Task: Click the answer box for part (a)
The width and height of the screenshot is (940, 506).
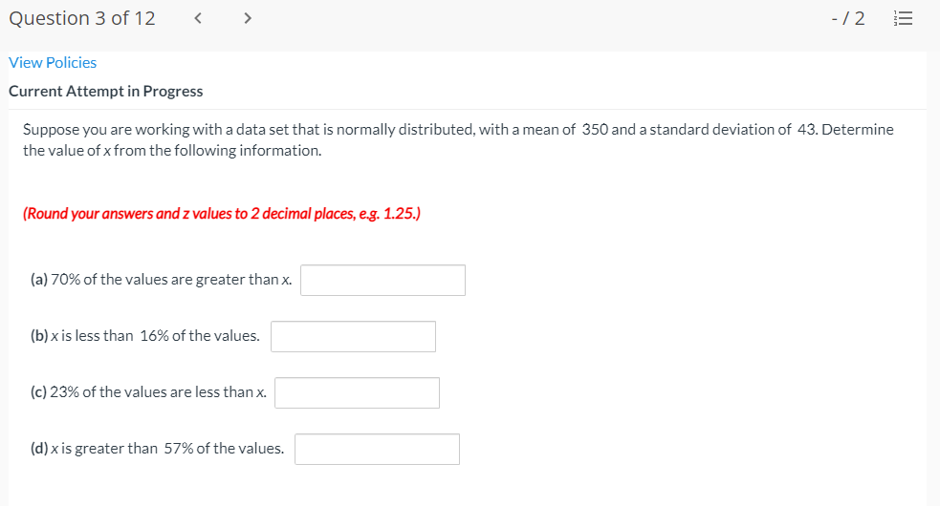Action: pos(383,281)
